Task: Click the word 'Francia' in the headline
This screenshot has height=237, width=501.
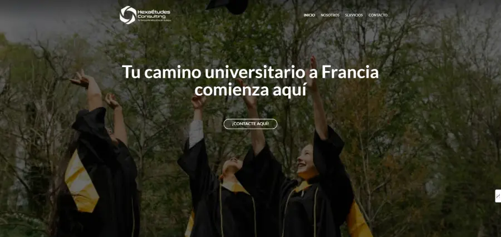Action: pos(350,72)
